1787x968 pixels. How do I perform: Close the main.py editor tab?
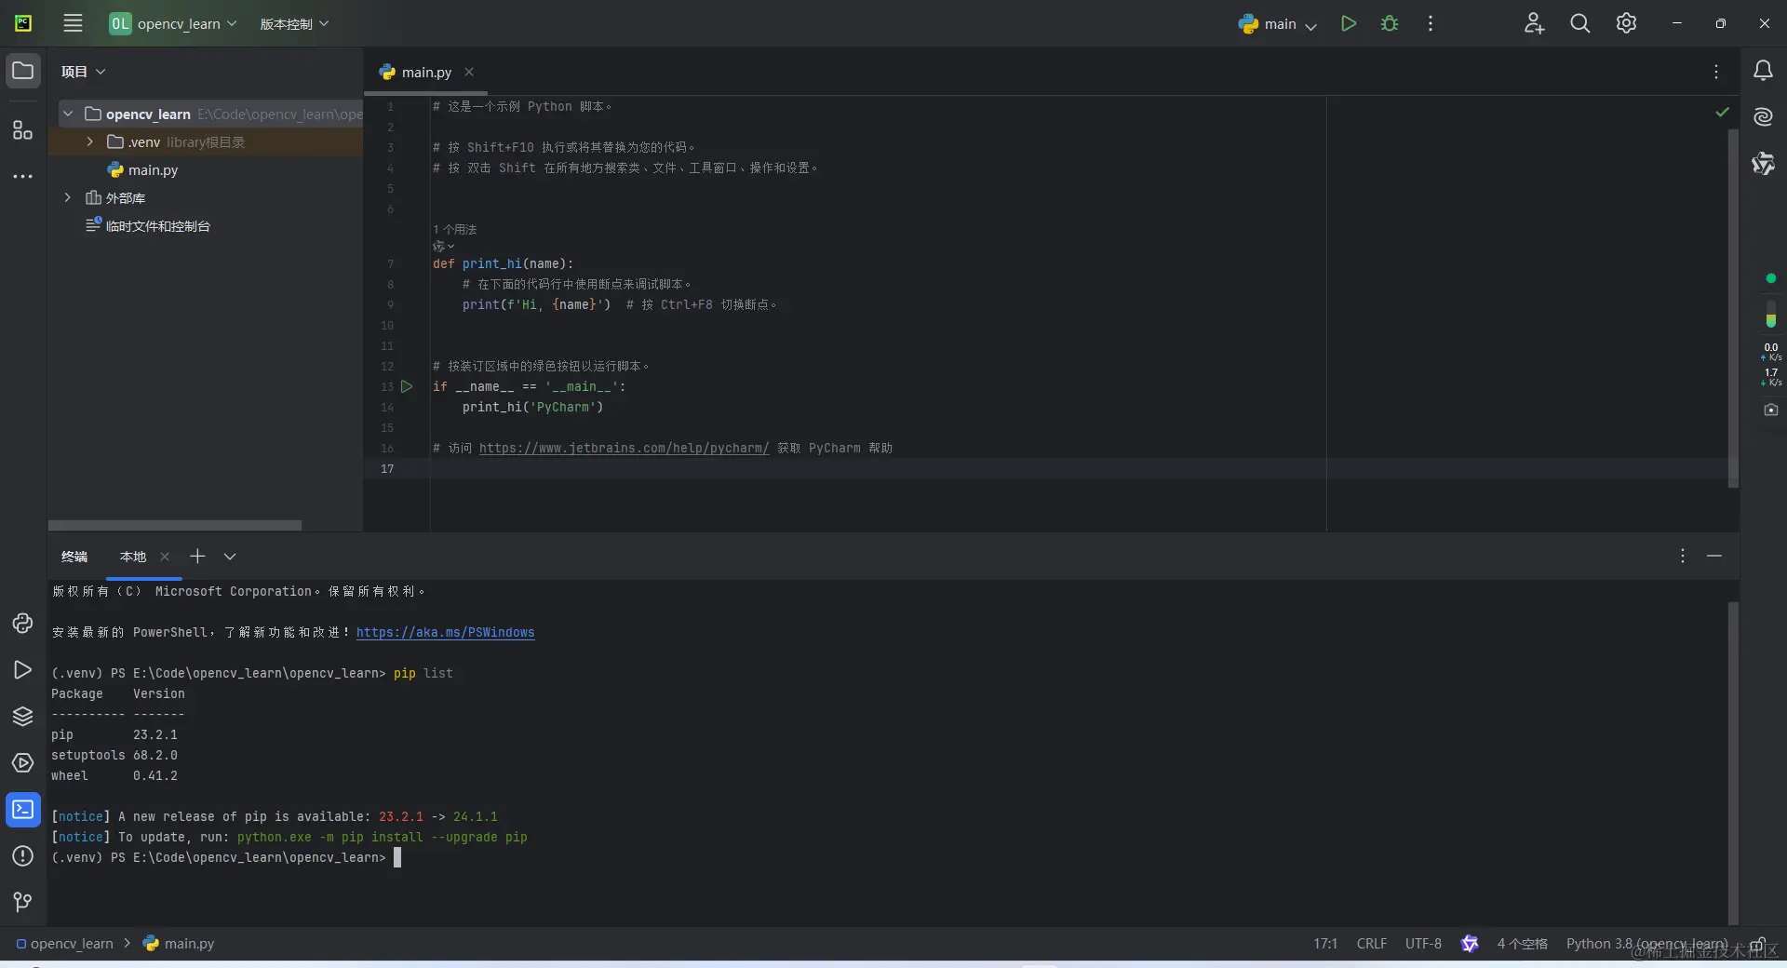pos(469,72)
